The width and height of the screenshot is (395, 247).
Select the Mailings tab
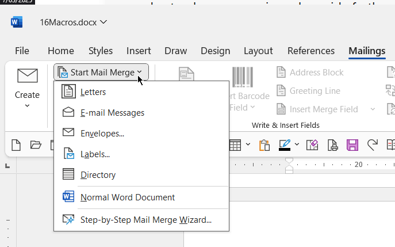pyautogui.click(x=367, y=51)
